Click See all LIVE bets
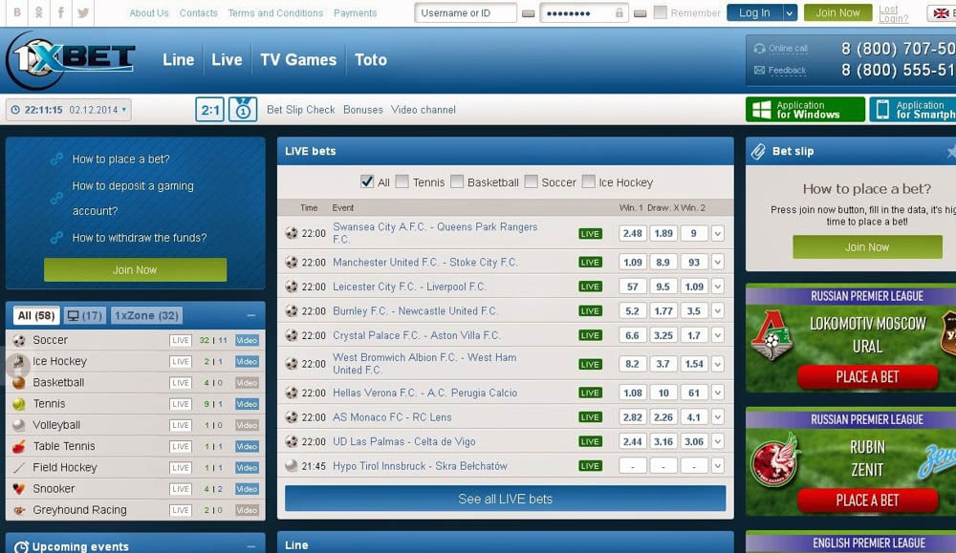Viewport: 956px width, 553px height. [x=505, y=499]
